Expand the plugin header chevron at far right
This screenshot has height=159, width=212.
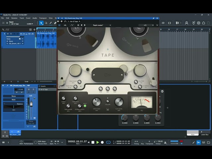pos(157,25)
